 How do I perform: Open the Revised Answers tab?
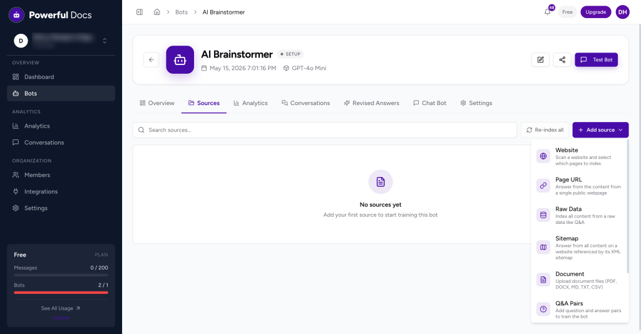pyautogui.click(x=372, y=103)
